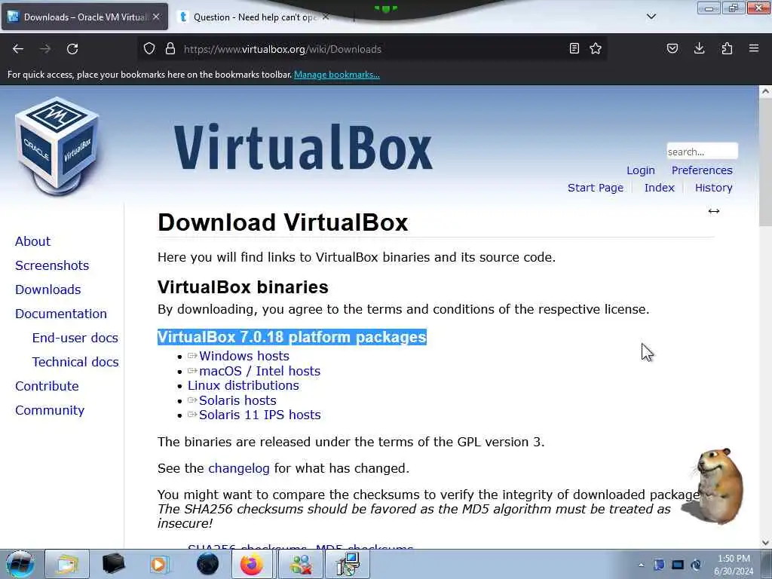Viewport: 772px width, 579px height.
Task: Open the users taskbar icon with red X
Action: 301,564
